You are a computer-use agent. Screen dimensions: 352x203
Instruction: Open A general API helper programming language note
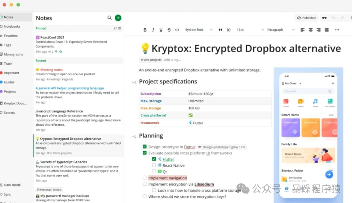tap(78, 95)
